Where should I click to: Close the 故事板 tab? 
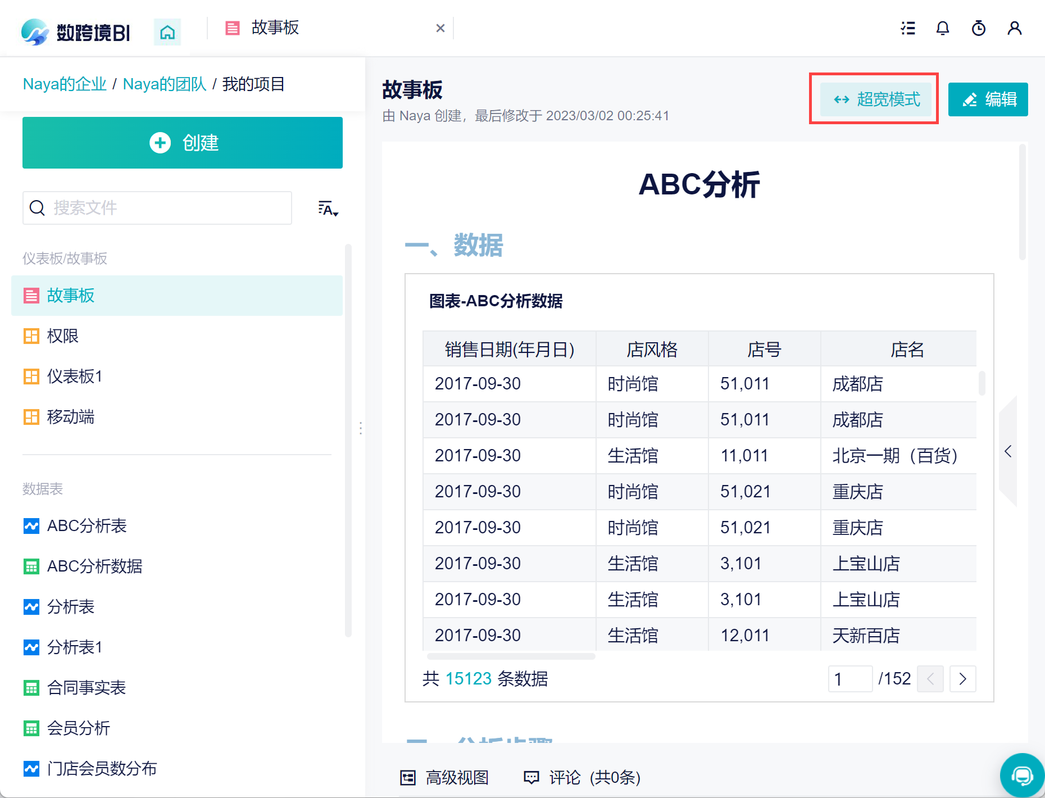tap(440, 28)
